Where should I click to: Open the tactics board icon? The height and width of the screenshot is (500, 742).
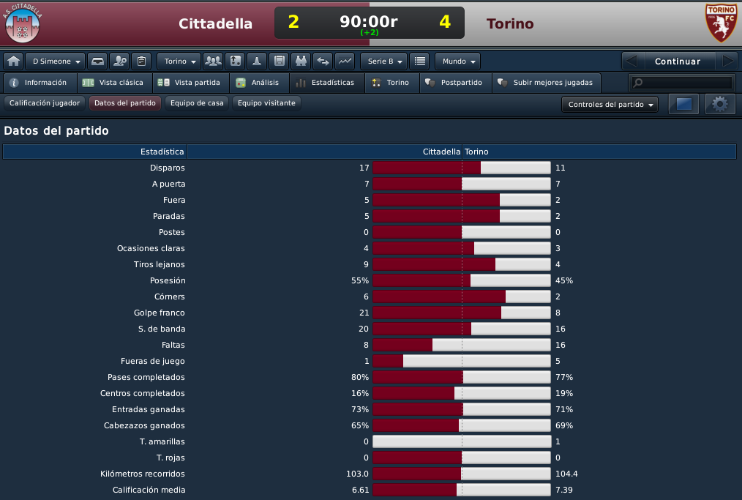(x=235, y=61)
